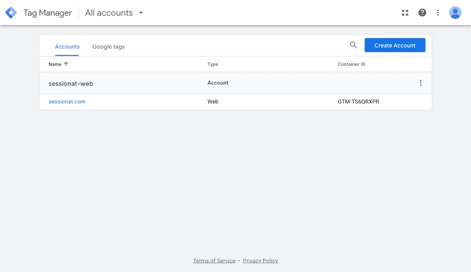Switch to the Google tags tab
The width and height of the screenshot is (471, 272).
pyautogui.click(x=108, y=47)
